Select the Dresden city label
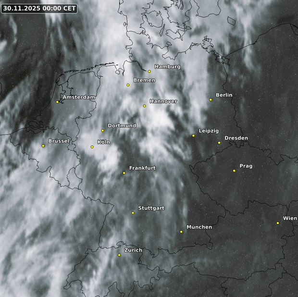The height and width of the screenshot is (297, 298). click(236, 138)
